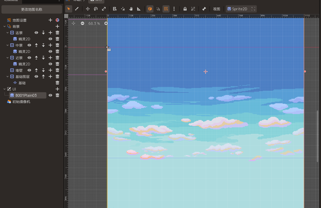Image resolution: width=321 pixels, height=208 pixels.
Task: Toggle grid snapping in the toolbar
Action: point(166,9)
